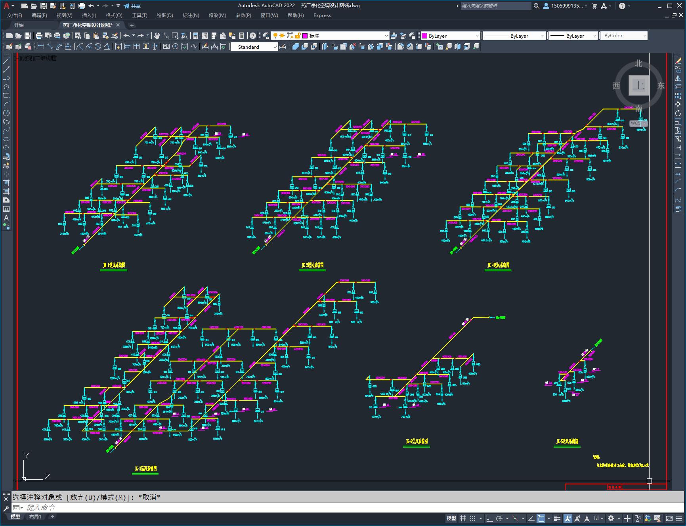Screen dimensions: 686x526
Task: Click the 上 face of the ViewCube
Action: pyautogui.click(x=638, y=85)
